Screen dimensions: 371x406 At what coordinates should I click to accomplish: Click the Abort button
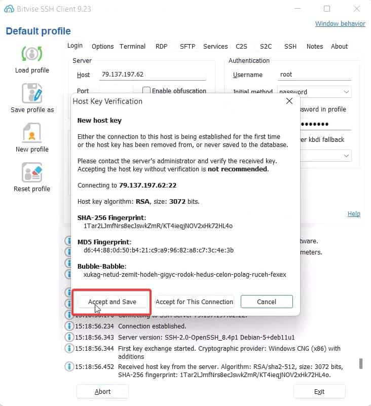102,391
